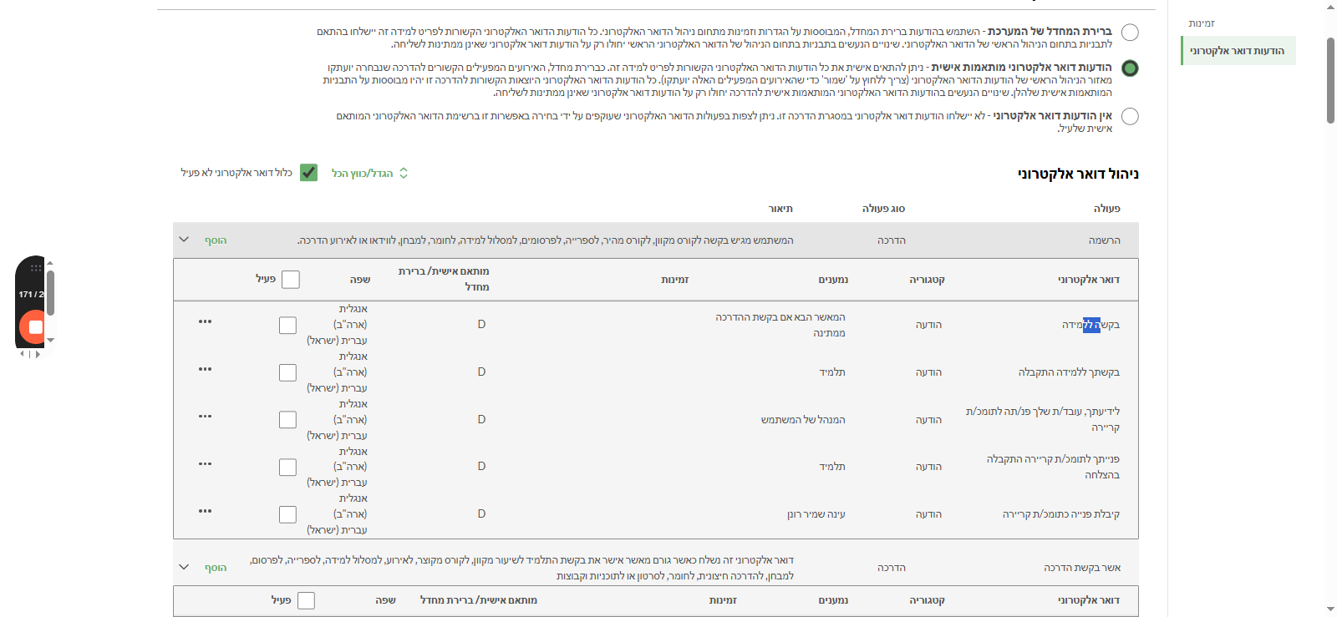
Task: Open the 'זמינות' sidebar item
Action: [x=1202, y=23]
